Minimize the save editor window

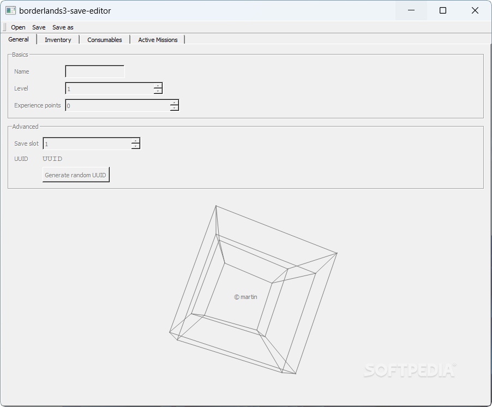tap(411, 10)
